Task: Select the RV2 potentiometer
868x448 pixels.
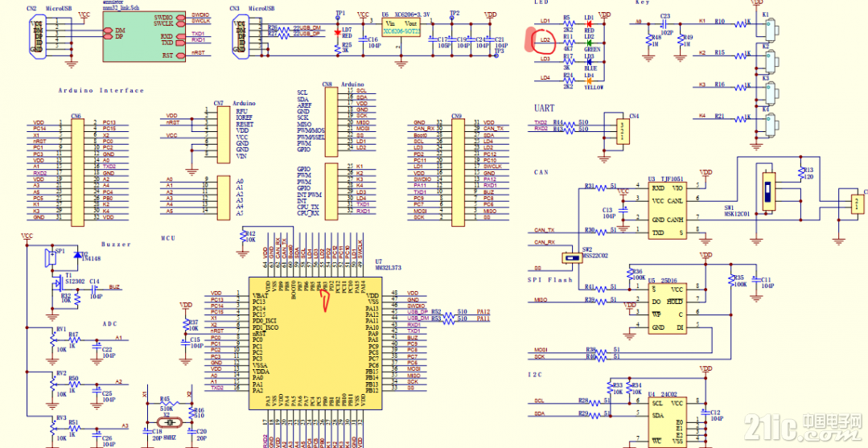Action: (x=53, y=383)
